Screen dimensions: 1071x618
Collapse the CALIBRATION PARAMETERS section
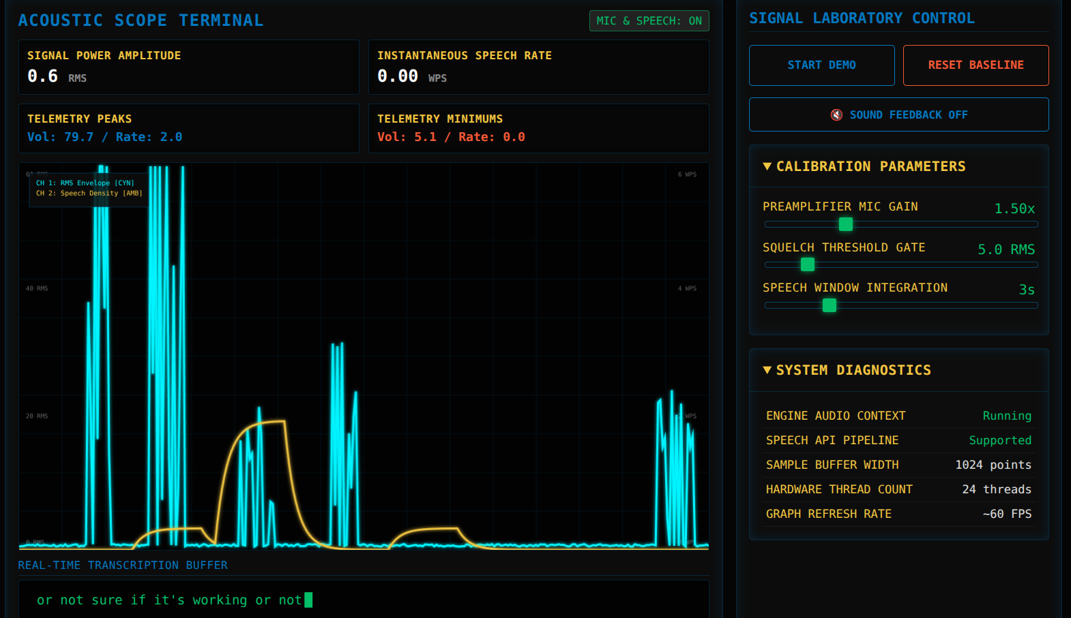(x=898, y=166)
